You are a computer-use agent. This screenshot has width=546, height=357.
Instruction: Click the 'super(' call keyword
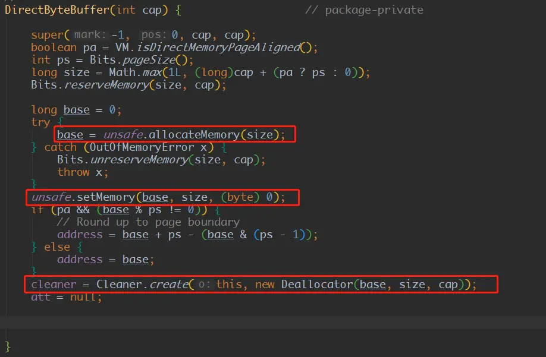tap(51, 35)
